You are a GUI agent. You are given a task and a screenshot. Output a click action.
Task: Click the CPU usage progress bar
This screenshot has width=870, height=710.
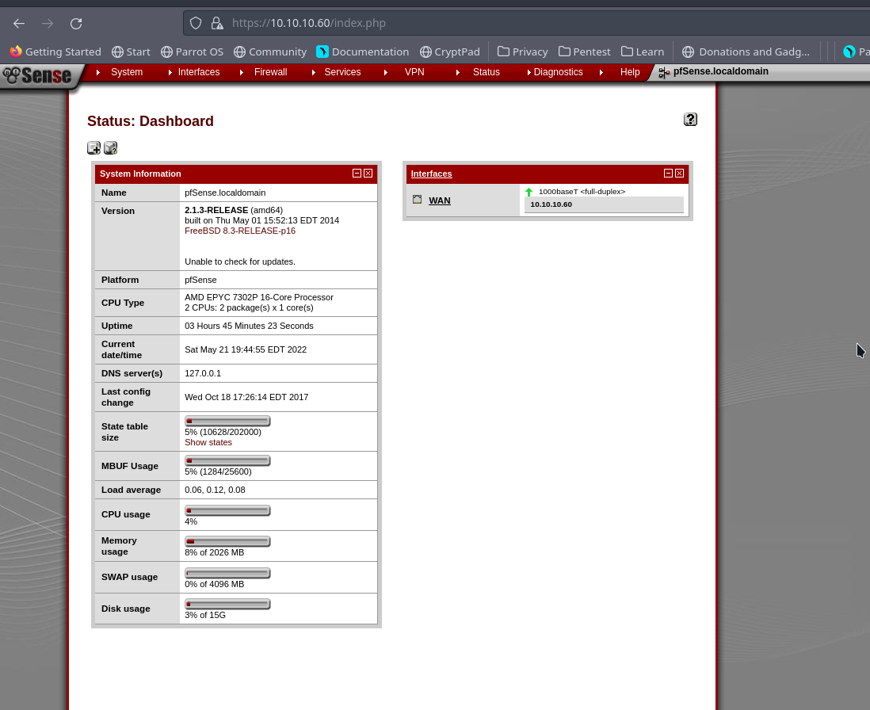click(x=227, y=510)
